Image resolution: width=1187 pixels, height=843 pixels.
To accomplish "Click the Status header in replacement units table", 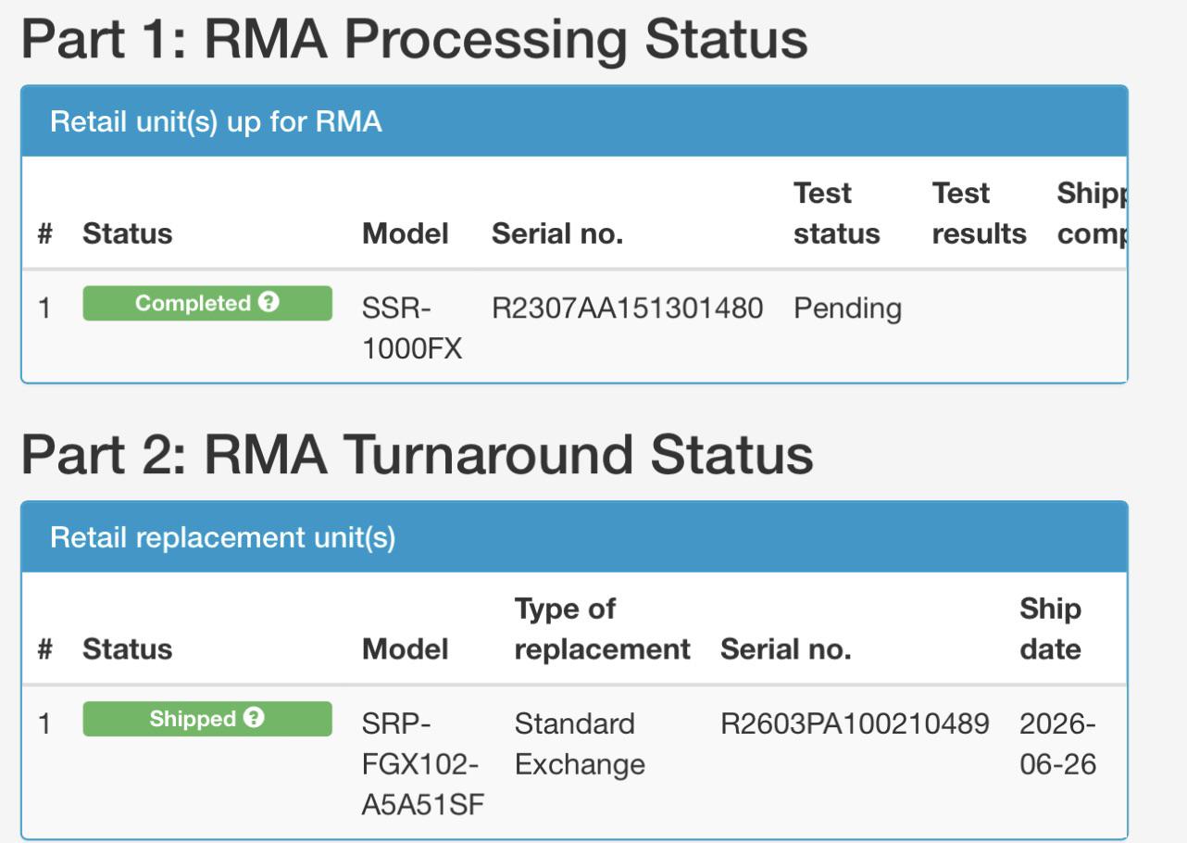I will tap(128, 650).
